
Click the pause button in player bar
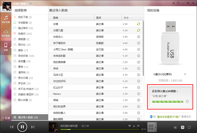point(22,126)
